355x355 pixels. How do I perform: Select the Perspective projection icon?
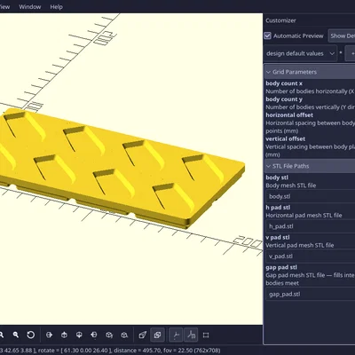pyautogui.click(x=143, y=335)
